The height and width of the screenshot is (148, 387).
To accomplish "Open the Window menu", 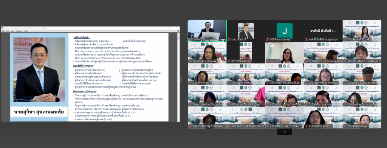I will [x=19, y=31].
